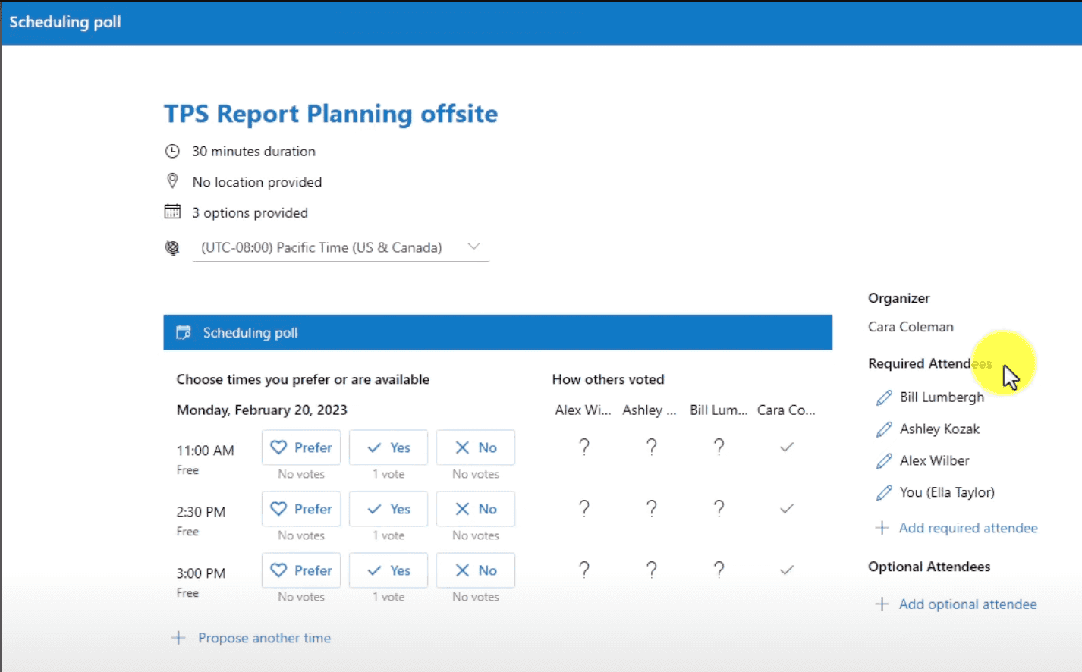Vote Yes for the 2:30 PM slot
This screenshot has height=672, width=1082.
[x=388, y=509]
